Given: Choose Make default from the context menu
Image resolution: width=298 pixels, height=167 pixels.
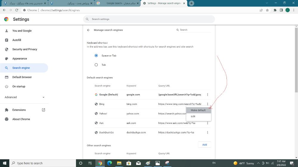Looking at the screenshot, I should click(198, 110).
